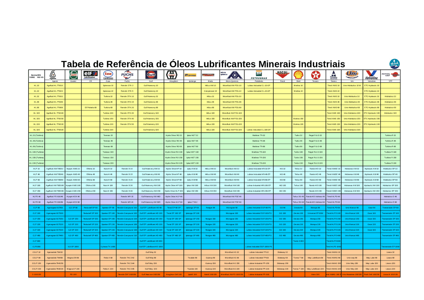Select the 'Unix Hidráulico 10 W' cell
Screen dimensions: 424x300
pos(352,85)
